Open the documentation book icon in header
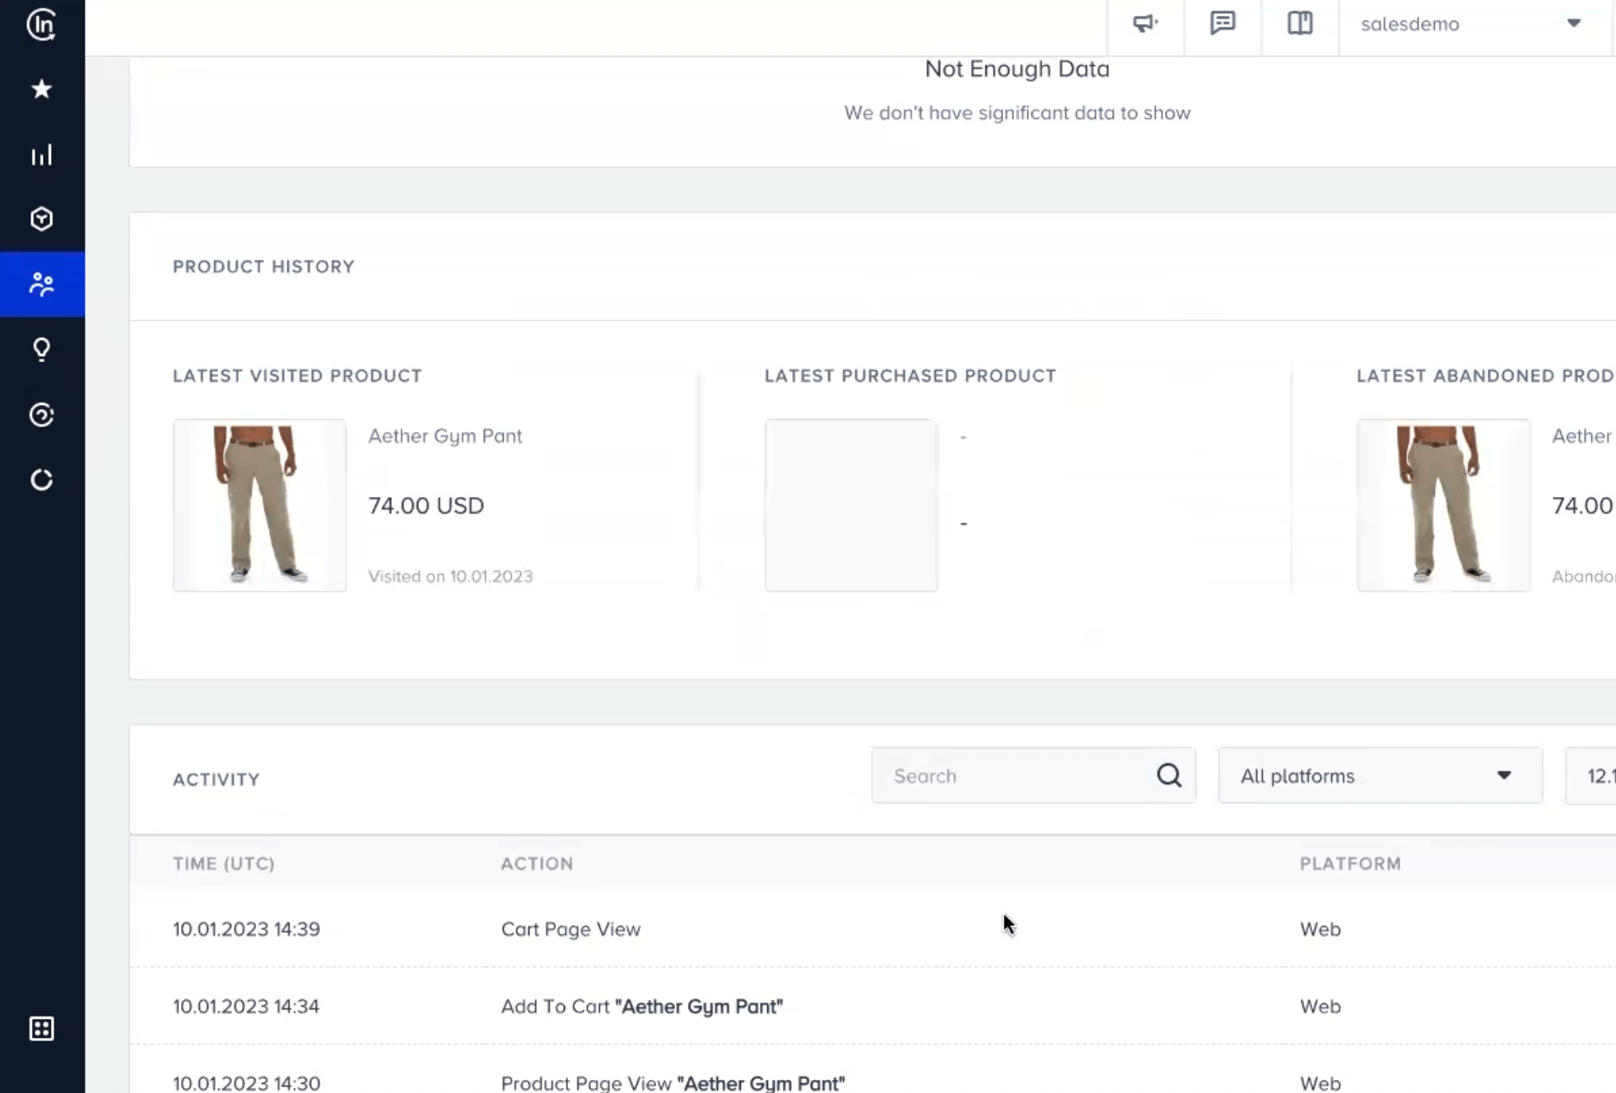This screenshot has height=1093, width=1616. (1300, 25)
